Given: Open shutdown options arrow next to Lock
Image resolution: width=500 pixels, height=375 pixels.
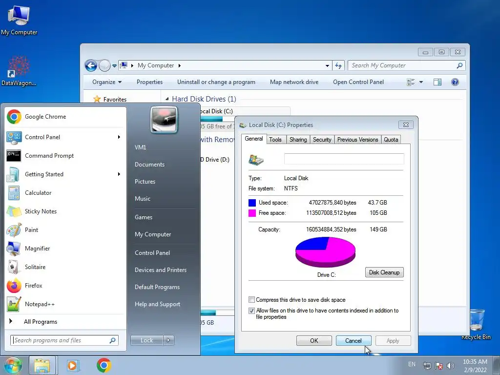Looking at the screenshot, I should pyautogui.click(x=168, y=340).
